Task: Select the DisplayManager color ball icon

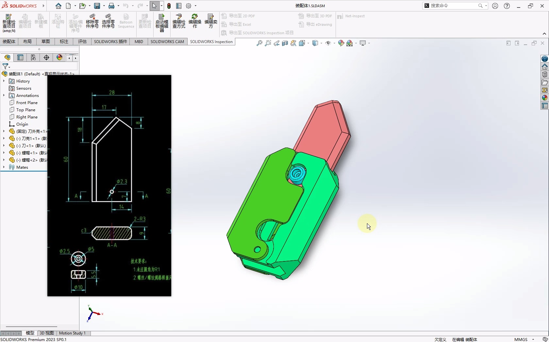Action: 59,58
